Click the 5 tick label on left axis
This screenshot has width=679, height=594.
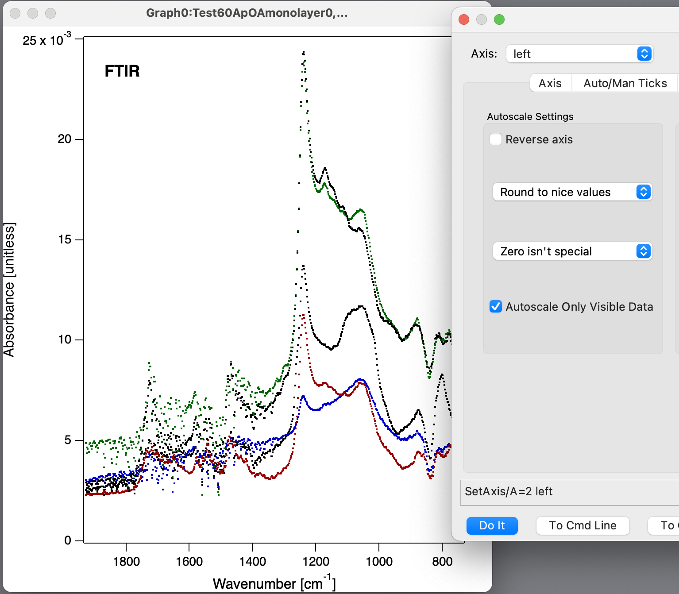click(68, 440)
